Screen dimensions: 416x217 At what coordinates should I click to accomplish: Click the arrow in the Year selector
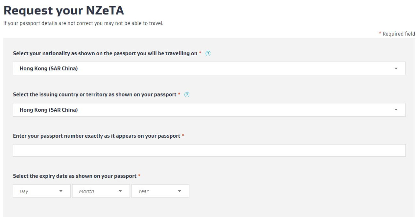(x=179, y=191)
